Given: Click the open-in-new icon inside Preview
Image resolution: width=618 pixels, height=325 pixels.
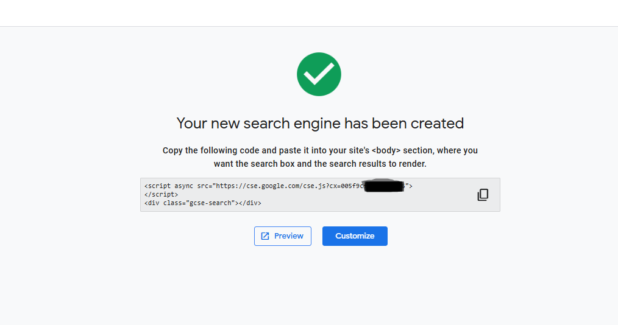Looking at the screenshot, I should (x=265, y=236).
